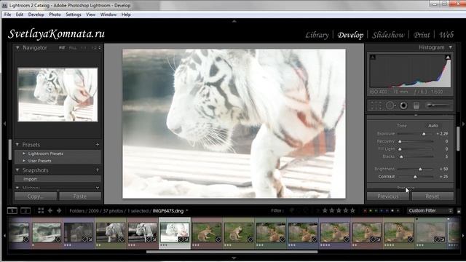
Task: Click the Paste button
Action: pos(80,196)
